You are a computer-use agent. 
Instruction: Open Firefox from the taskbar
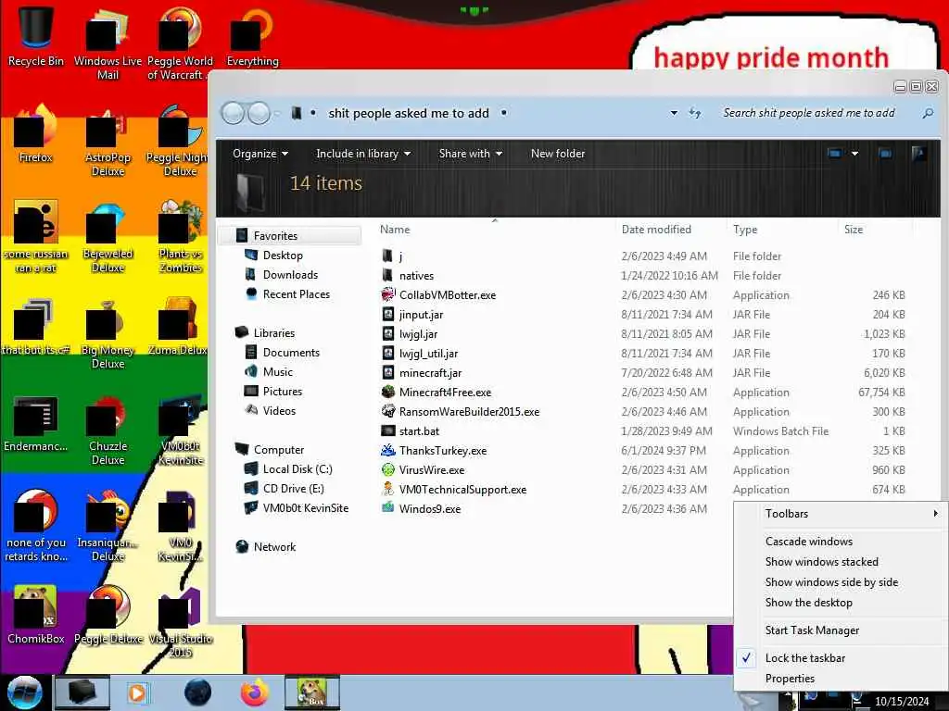coord(255,692)
